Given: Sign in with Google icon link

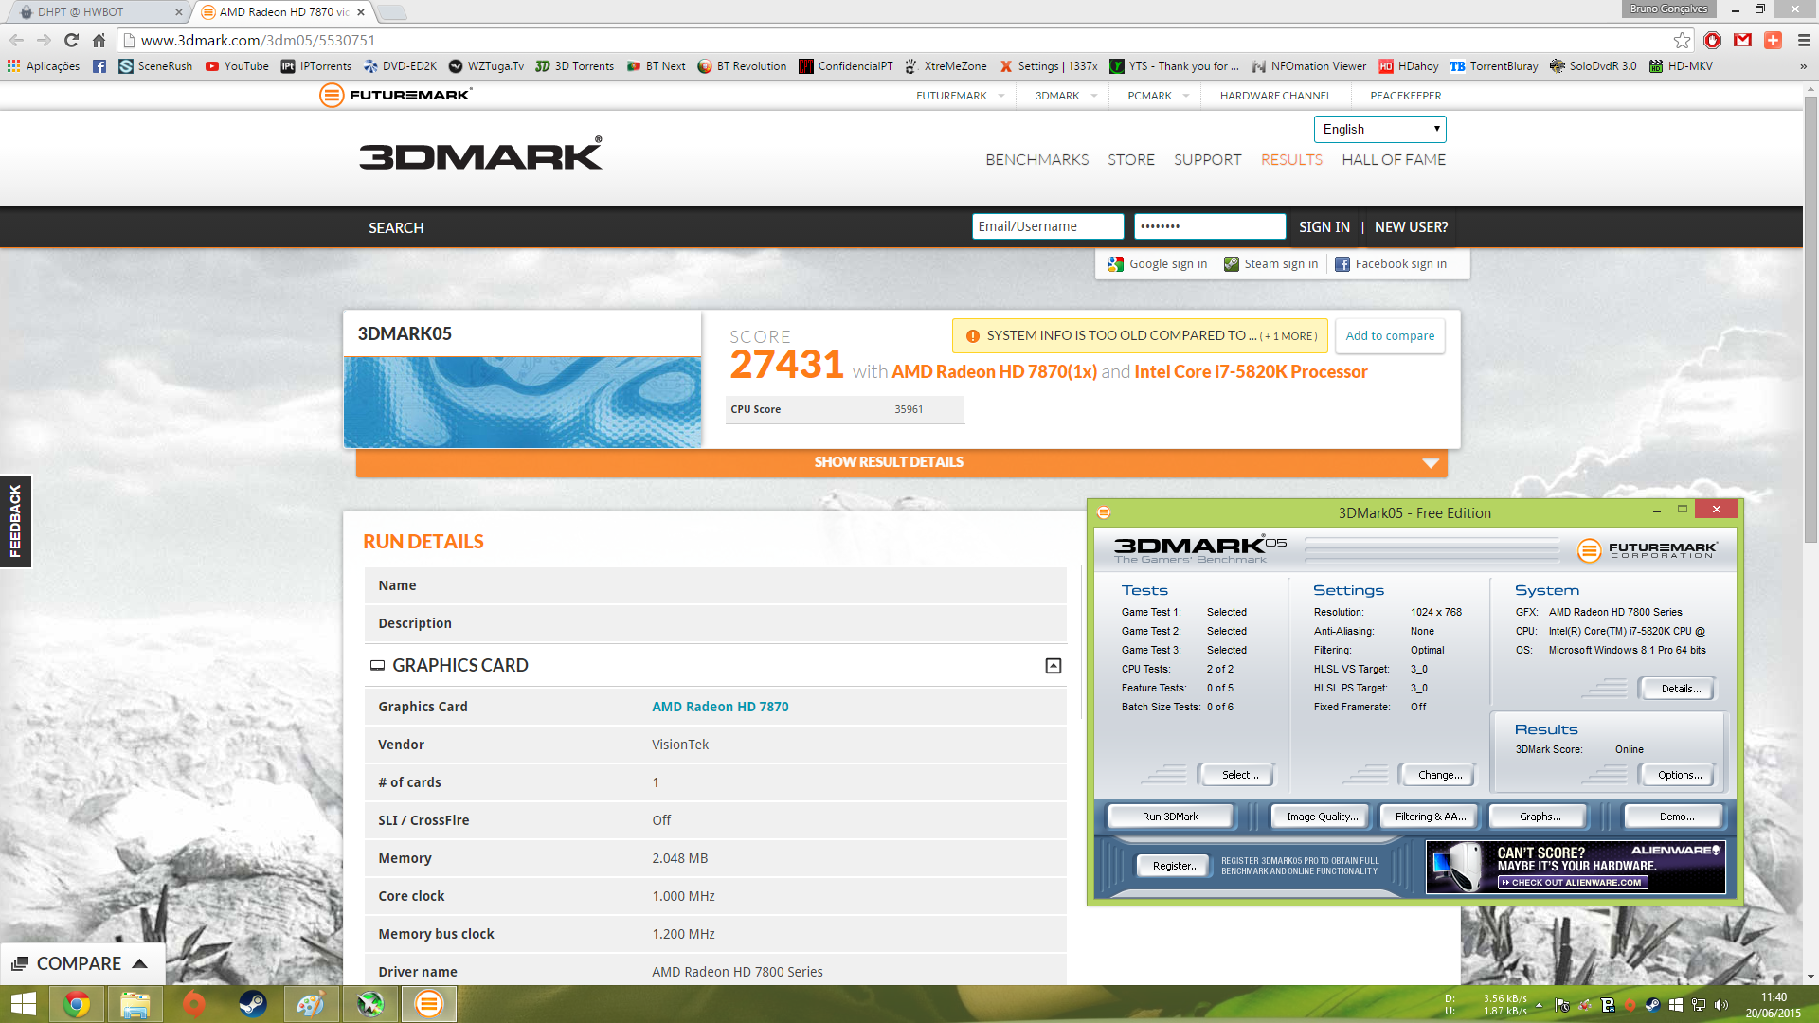Looking at the screenshot, I should pos(1158,264).
